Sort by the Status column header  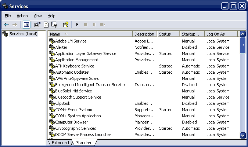168,34
